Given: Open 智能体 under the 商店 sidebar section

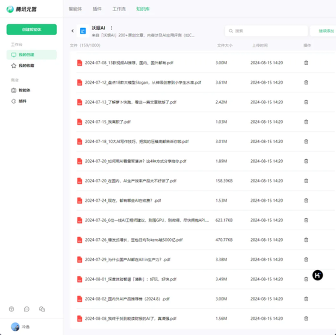Looking at the screenshot, I should pyautogui.click(x=24, y=90).
